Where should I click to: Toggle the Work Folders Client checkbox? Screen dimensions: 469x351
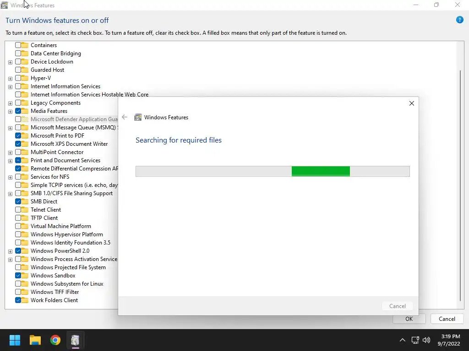pyautogui.click(x=18, y=300)
